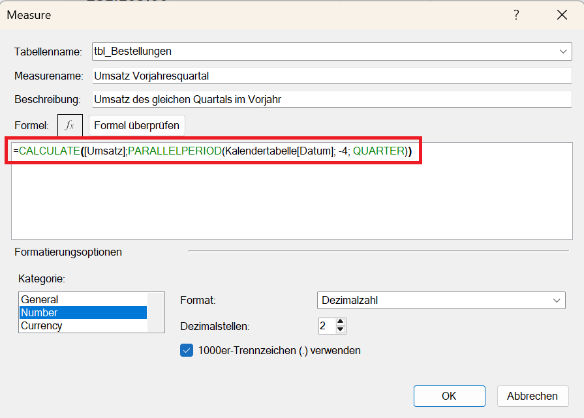Image resolution: width=584 pixels, height=418 pixels.
Task: Select Number in the Kategorie list
Action: pos(40,312)
